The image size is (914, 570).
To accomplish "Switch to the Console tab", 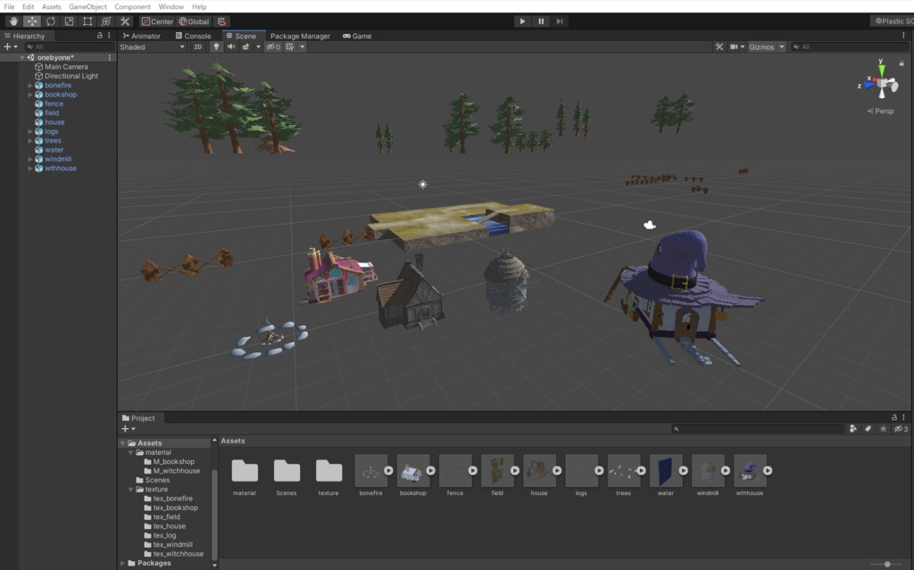I will coord(194,37).
